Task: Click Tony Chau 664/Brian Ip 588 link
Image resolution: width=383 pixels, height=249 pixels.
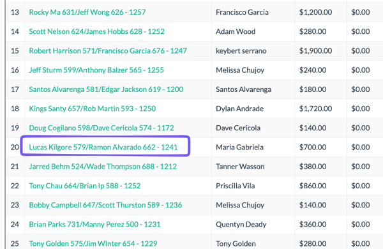Action: 85,186
